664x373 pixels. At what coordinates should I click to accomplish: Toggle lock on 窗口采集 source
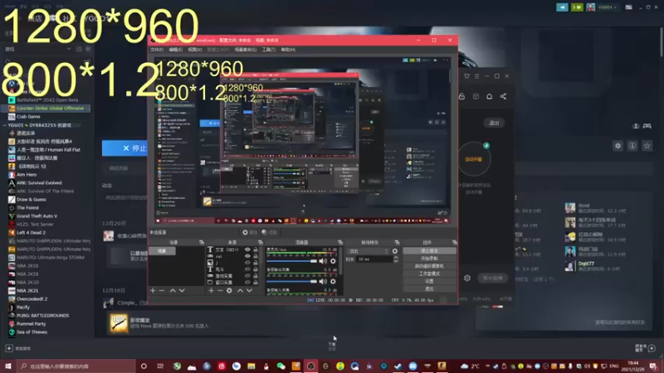pyautogui.click(x=256, y=282)
